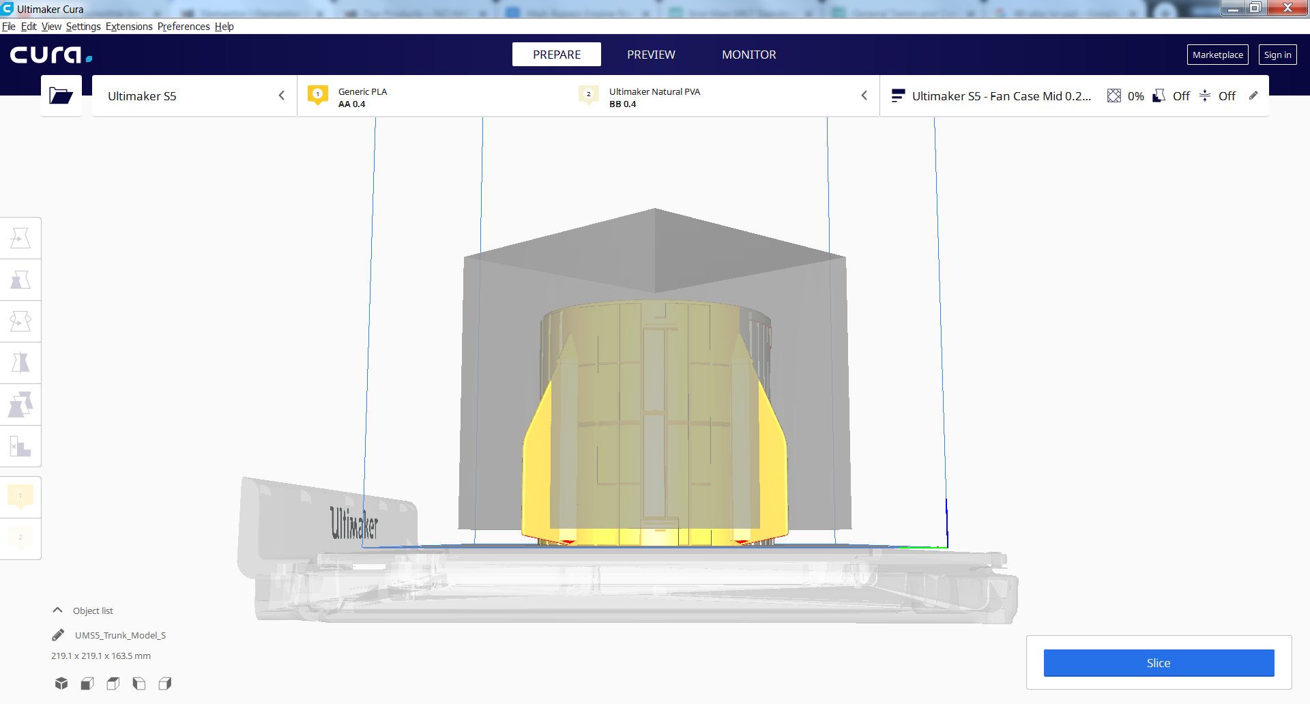This screenshot has width=1310, height=704.
Task: Select the Mirror tool
Action: (x=20, y=363)
